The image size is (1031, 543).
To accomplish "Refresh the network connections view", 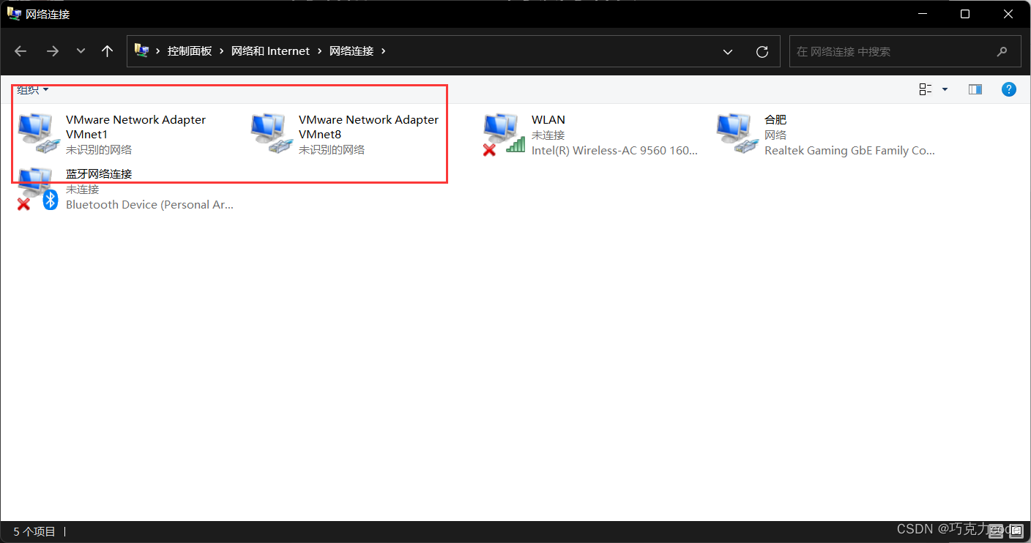I will click(x=762, y=51).
